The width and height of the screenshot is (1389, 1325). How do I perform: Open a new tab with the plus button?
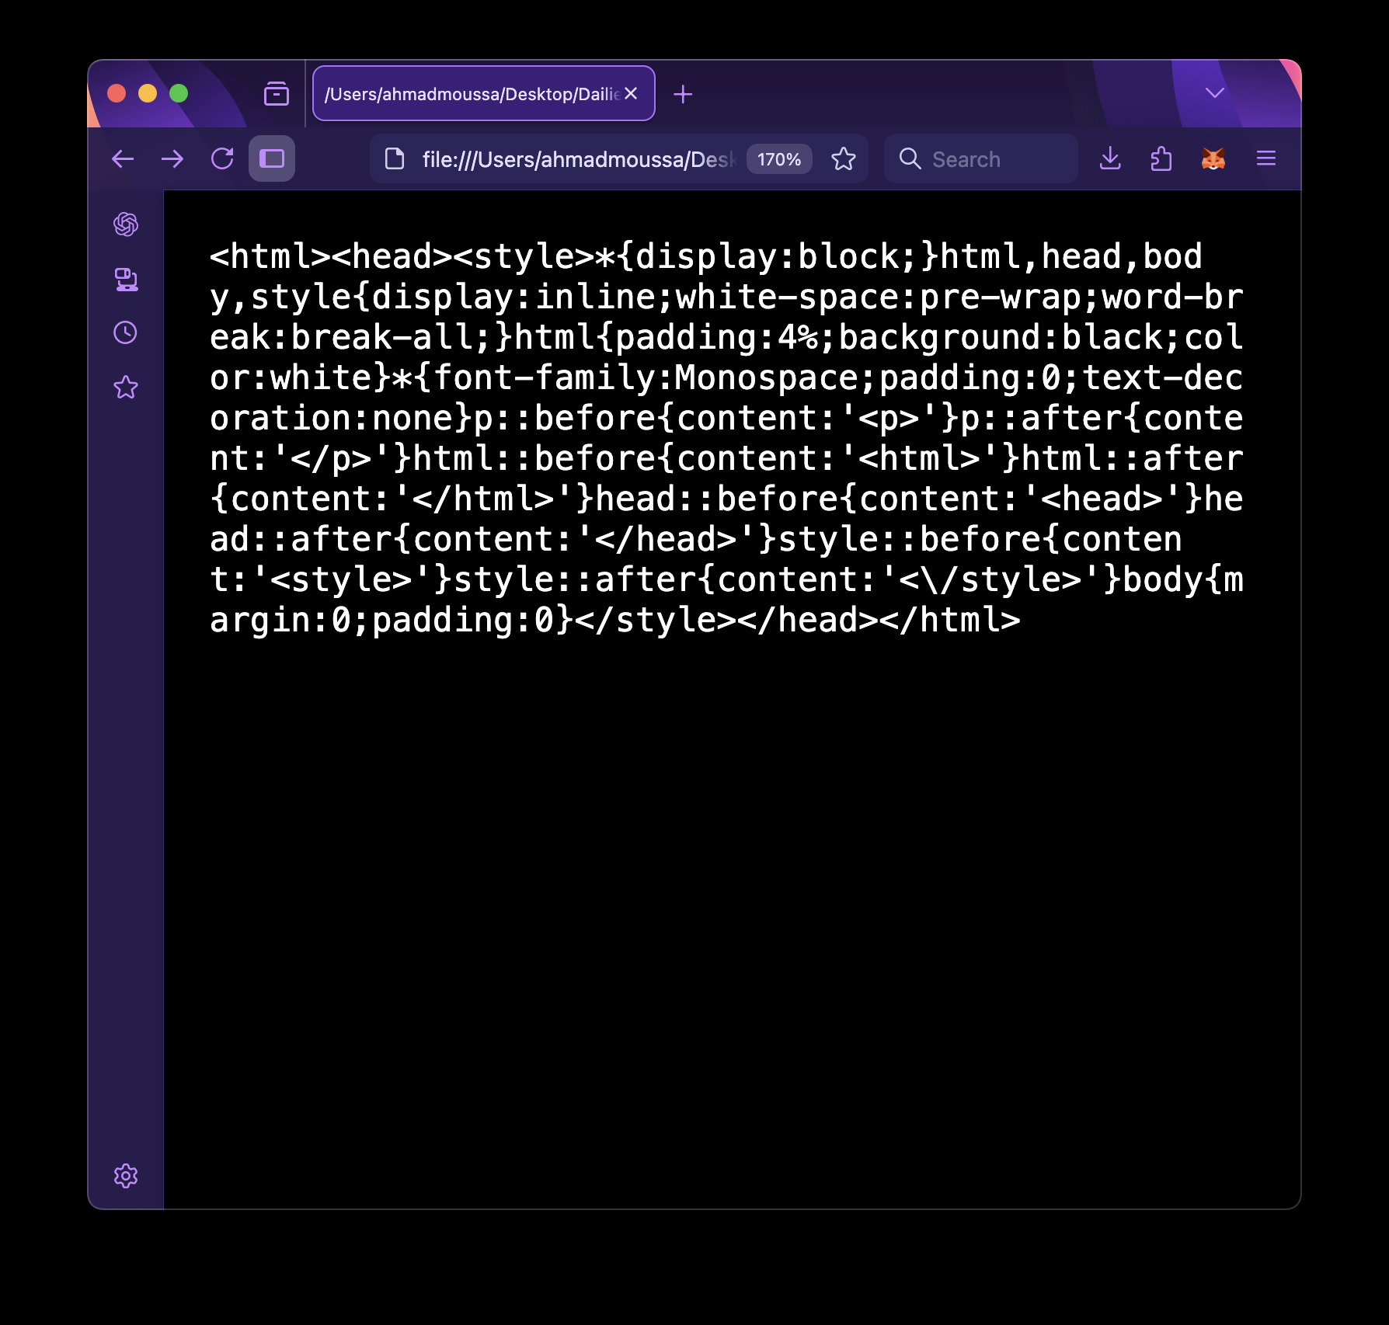(x=683, y=95)
